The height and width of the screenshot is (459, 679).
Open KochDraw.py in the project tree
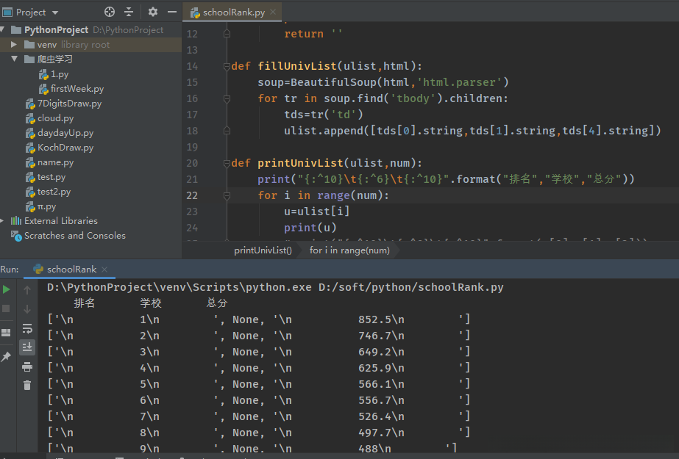click(x=65, y=148)
